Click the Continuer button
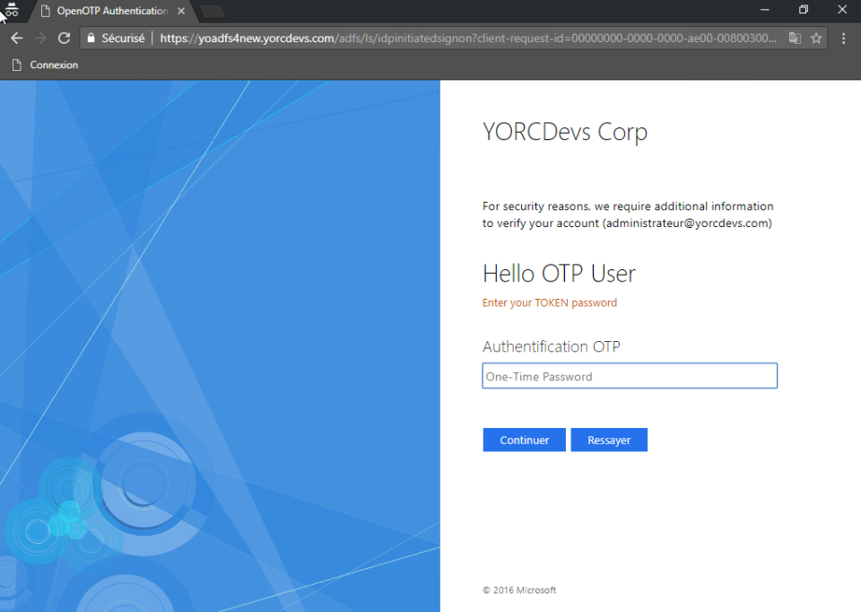This screenshot has height=612, width=861. pos(525,440)
